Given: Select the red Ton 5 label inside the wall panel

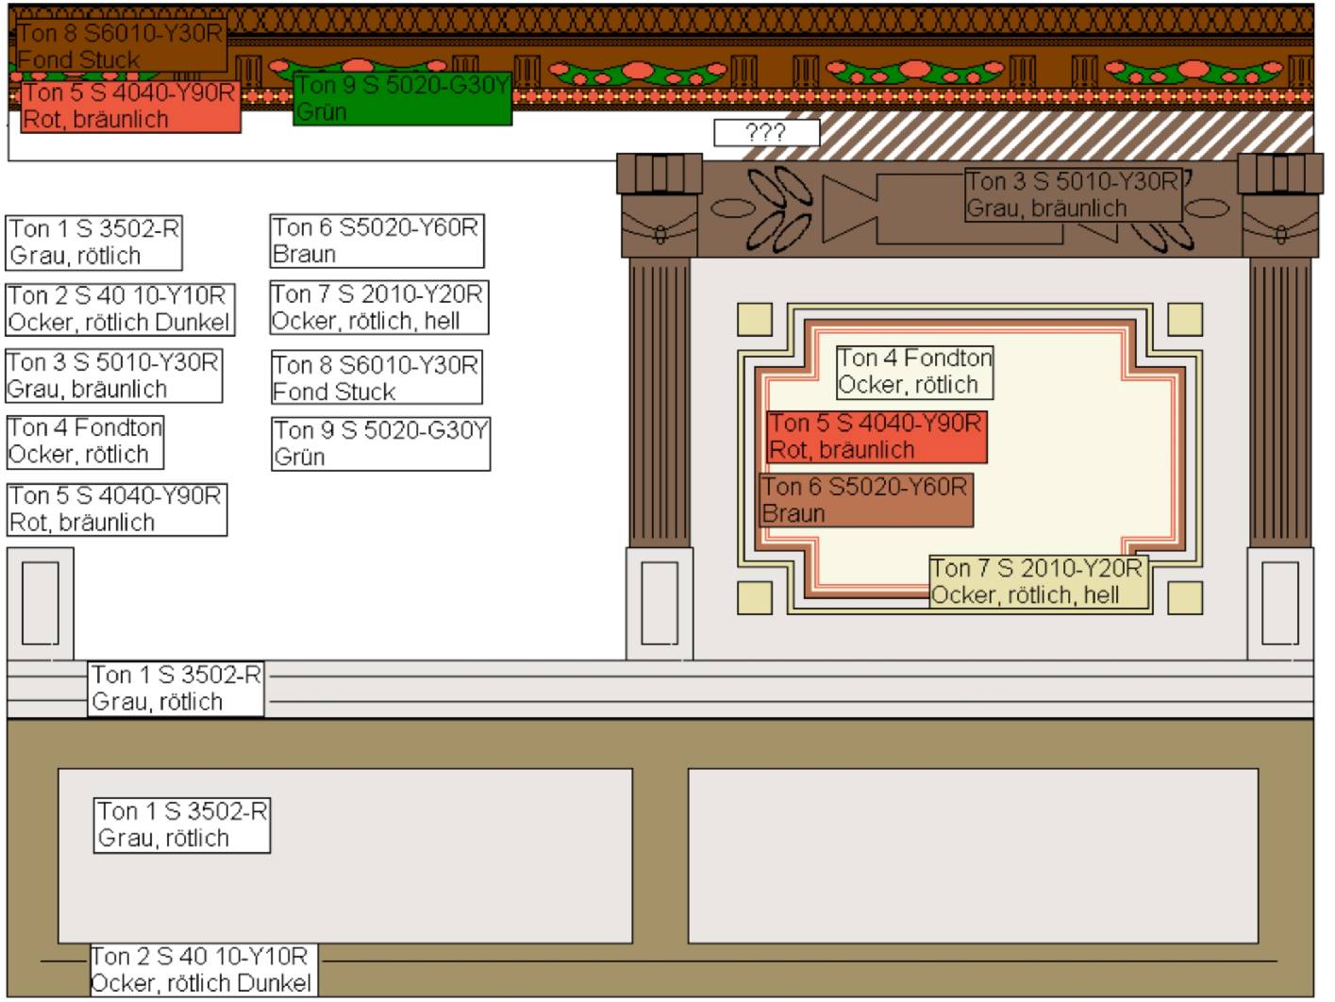Looking at the screenshot, I should click(876, 436).
